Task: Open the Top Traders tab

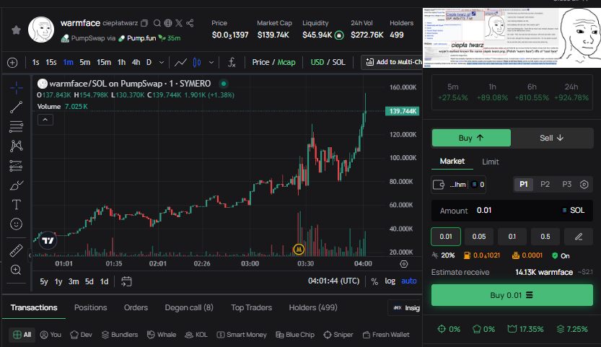Action: pyautogui.click(x=251, y=307)
